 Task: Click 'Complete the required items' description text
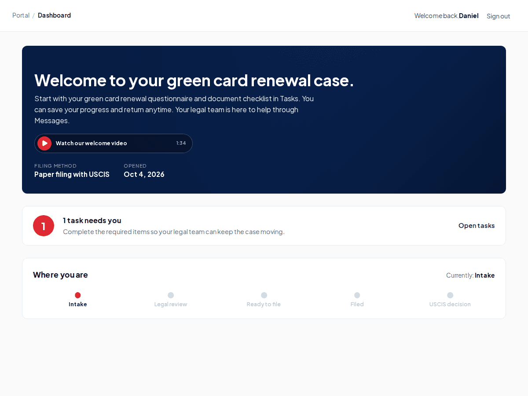(x=174, y=232)
